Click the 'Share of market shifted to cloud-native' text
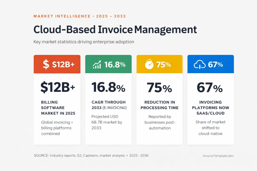 click(x=210, y=128)
